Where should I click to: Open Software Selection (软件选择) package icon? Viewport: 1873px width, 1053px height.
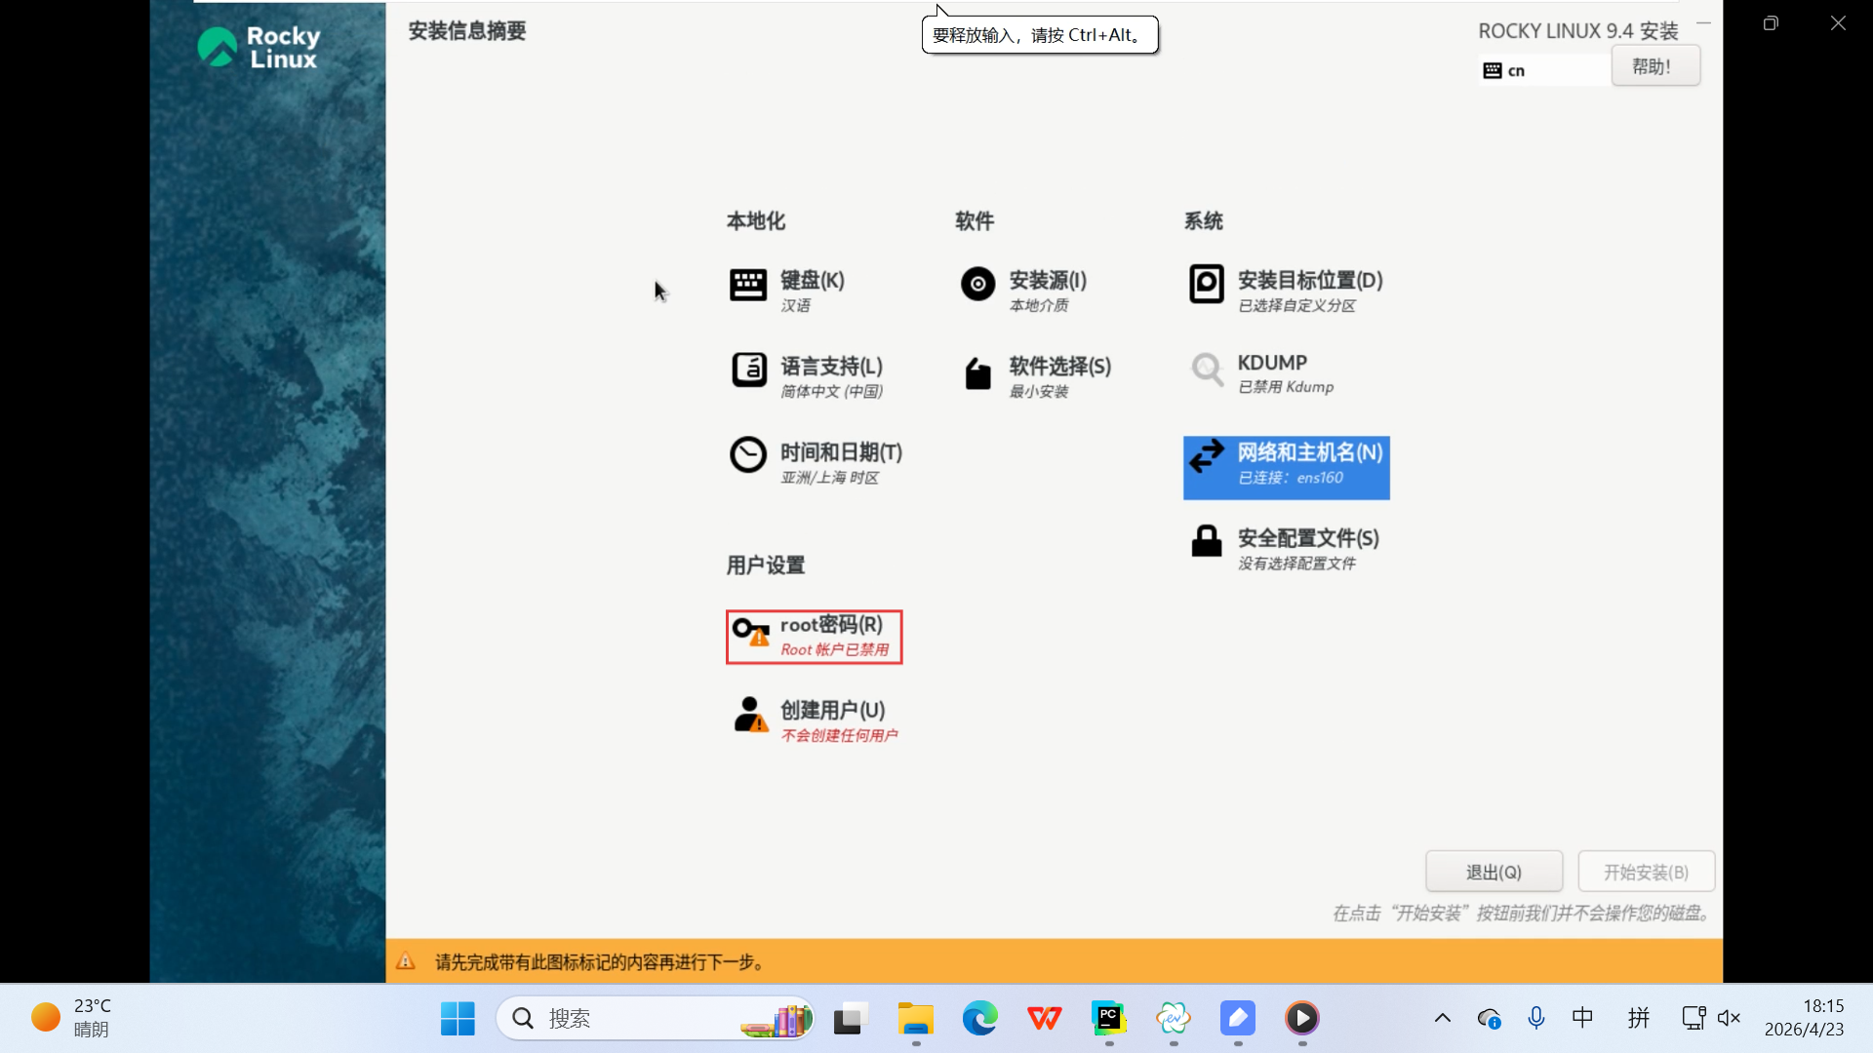977,372
